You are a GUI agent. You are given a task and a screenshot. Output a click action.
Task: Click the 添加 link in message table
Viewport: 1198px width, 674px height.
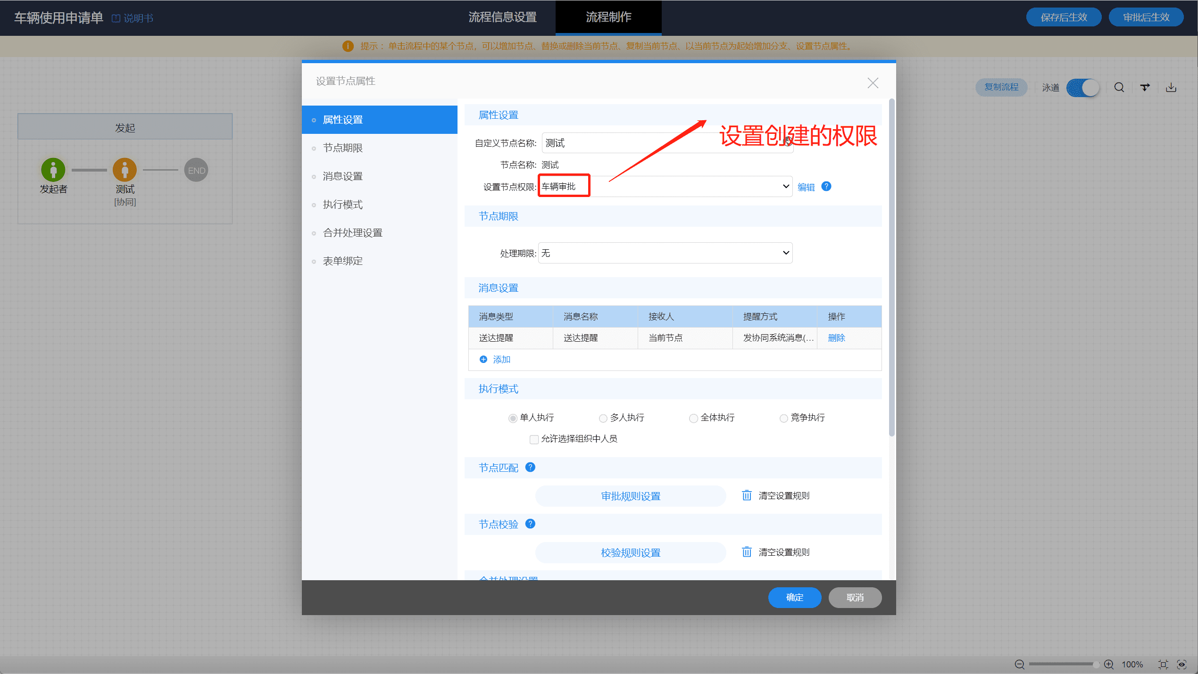[501, 360]
